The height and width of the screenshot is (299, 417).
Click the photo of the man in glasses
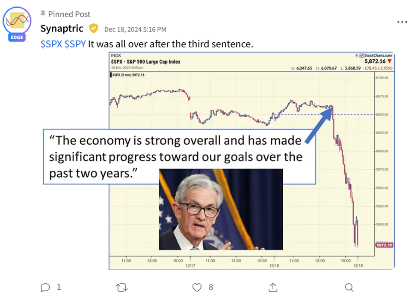pyautogui.click(x=221, y=209)
